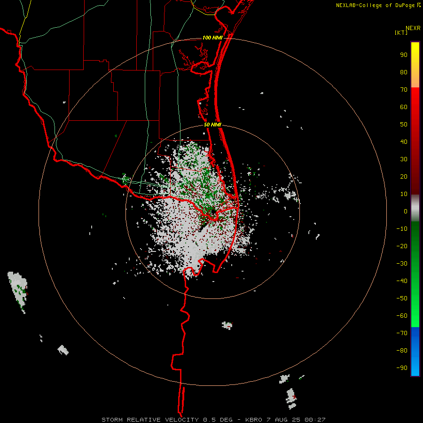This screenshot has width=423, height=423.
Task: Click the 50 value on the velocity scale
Action: [x=404, y=125]
